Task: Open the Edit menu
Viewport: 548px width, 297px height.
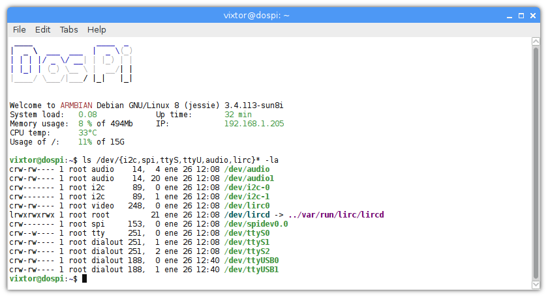Action: point(42,30)
